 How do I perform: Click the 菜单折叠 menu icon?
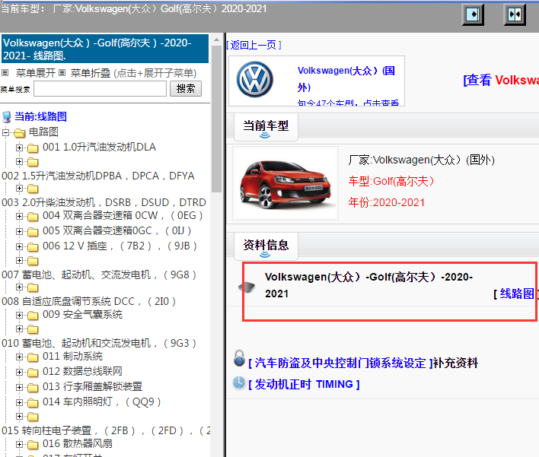point(62,72)
